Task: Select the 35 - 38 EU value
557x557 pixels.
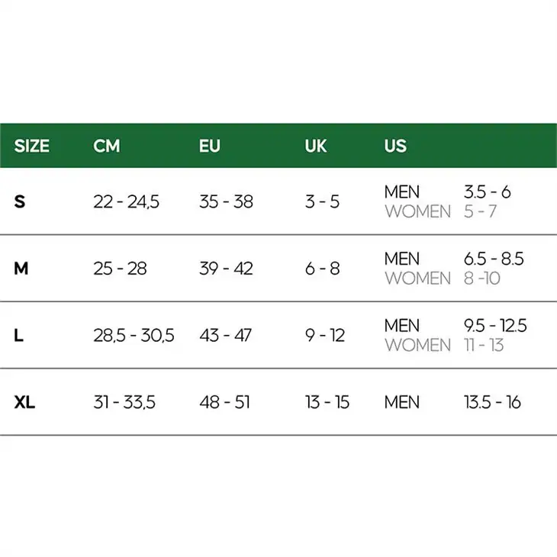Action: click(226, 202)
